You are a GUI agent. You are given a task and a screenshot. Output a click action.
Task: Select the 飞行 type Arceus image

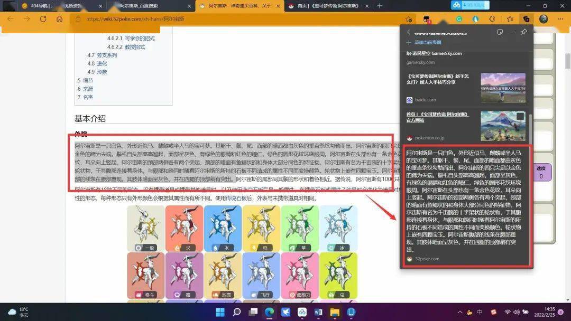261,276
